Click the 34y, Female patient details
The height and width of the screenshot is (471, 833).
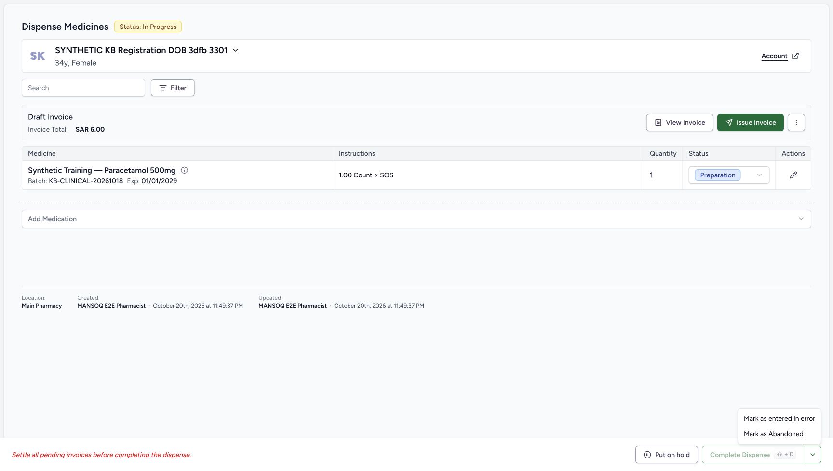[x=76, y=63]
